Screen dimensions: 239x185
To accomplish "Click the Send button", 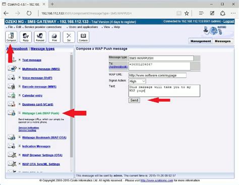I will point(134,100).
